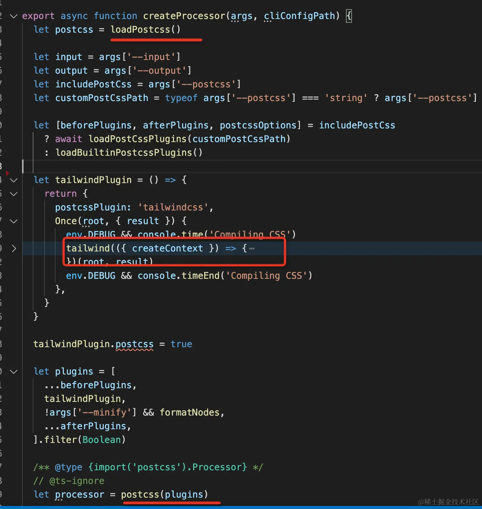Image resolution: width=482 pixels, height=509 pixels.
Task: Click includePostCss in its 'let' declaration
Action: (93, 84)
